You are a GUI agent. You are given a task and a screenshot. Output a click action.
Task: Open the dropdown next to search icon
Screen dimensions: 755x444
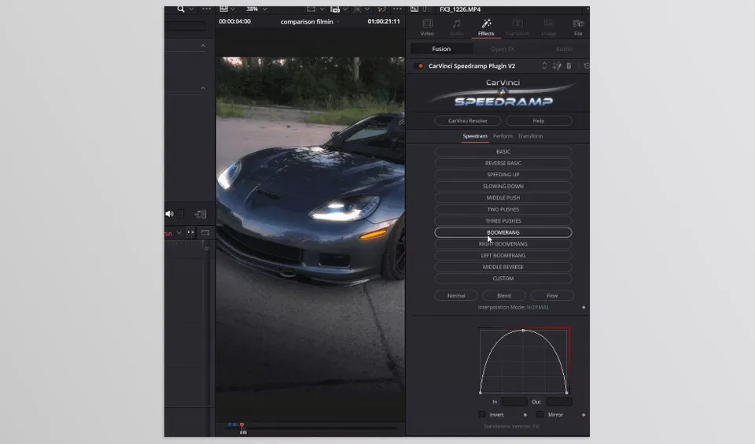click(x=191, y=9)
